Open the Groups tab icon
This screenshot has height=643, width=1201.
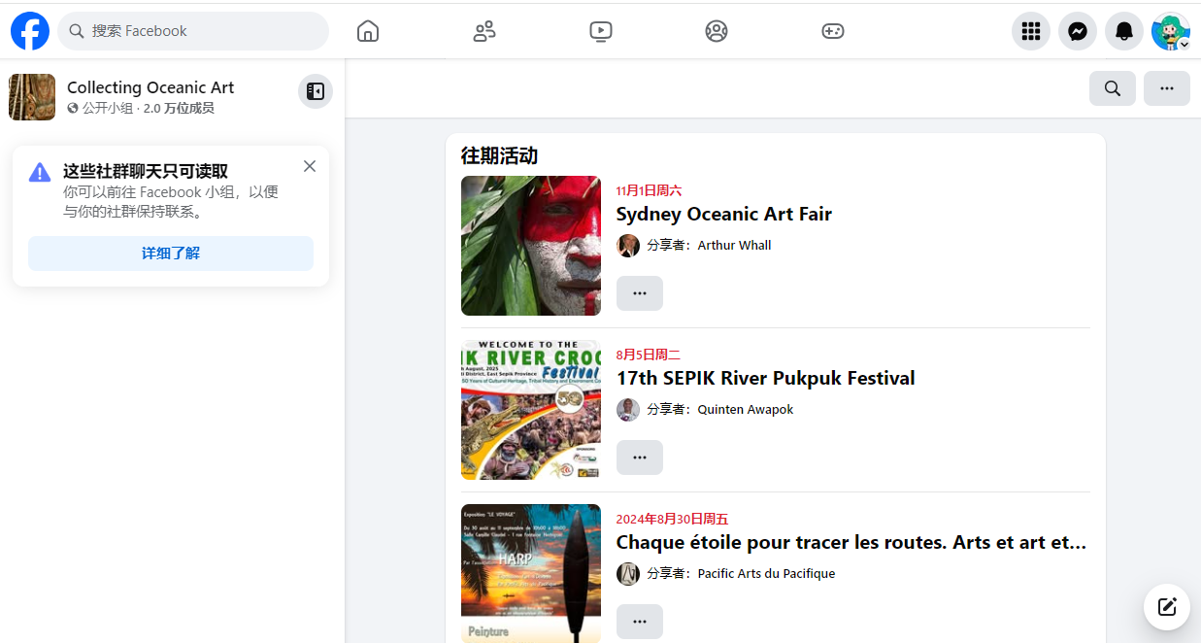coord(717,31)
